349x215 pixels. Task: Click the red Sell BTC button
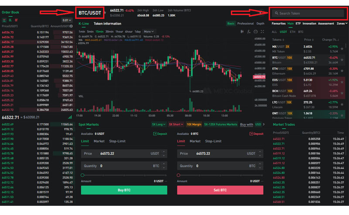point(220,190)
